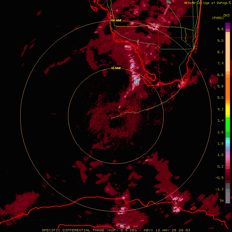
Task: Click the KBYX station identifier in caption
Action: tap(149, 230)
